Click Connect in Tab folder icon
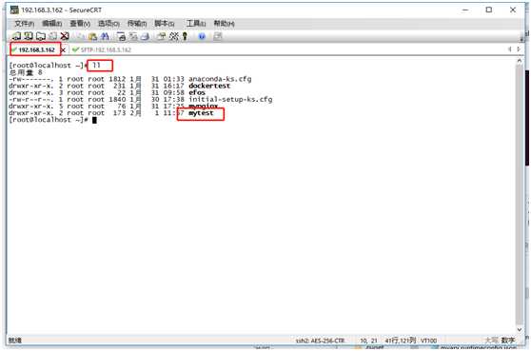Viewport: 531px width, 351px height. [41, 36]
